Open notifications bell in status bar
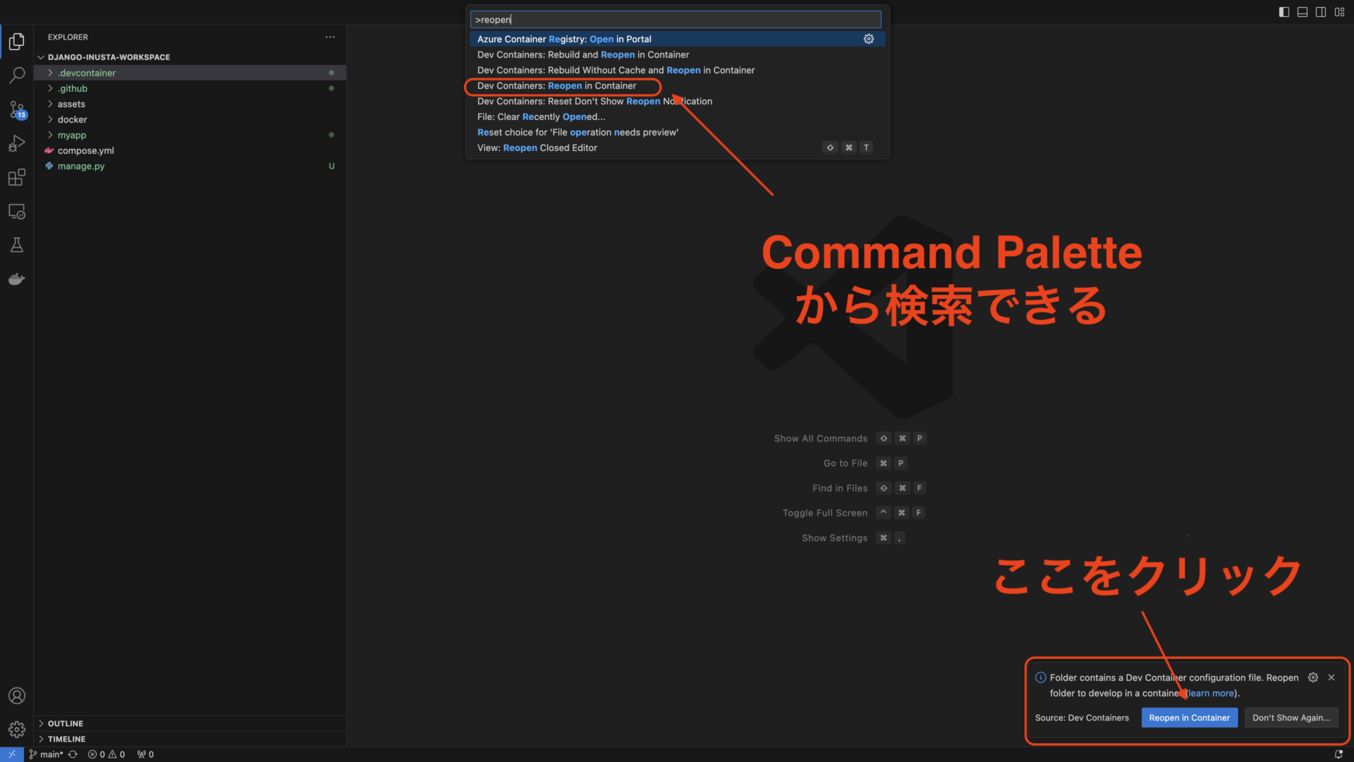1354x762 pixels. [x=1338, y=754]
